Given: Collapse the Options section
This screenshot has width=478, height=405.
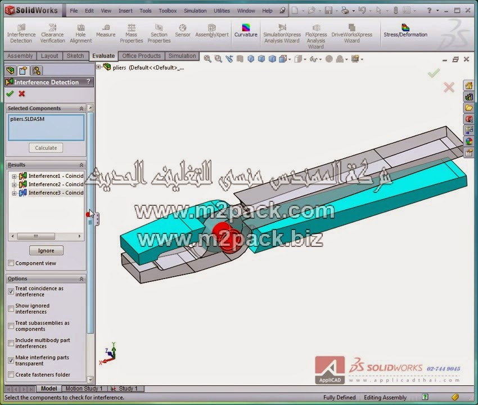Looking at the screenshot, I should point(82,279).
